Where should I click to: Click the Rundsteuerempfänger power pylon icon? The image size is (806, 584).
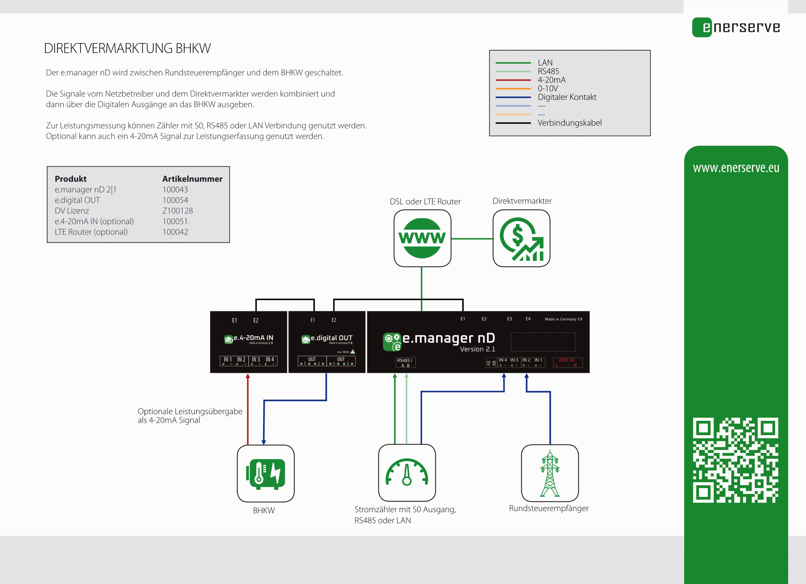pos(550,473)
